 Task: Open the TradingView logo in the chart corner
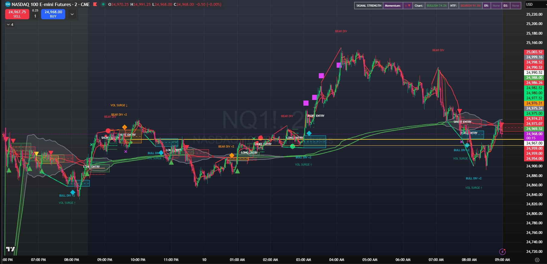tap(11, 249)
